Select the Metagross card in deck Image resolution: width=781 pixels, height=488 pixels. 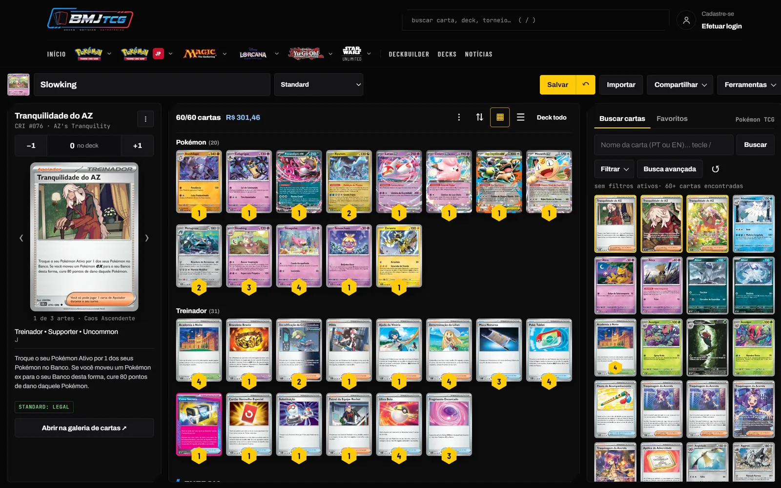tap(199, 256)
